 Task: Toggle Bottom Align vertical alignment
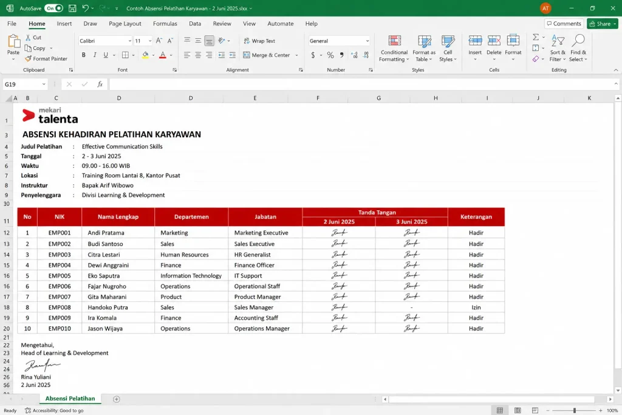pyautogui.click(x=209, y=41)
